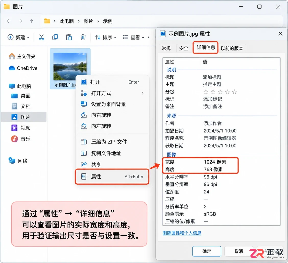Click the 指定主题 value field
Image resolution: width=288 pixels, height=263 pixels.
tap(212, 84)
